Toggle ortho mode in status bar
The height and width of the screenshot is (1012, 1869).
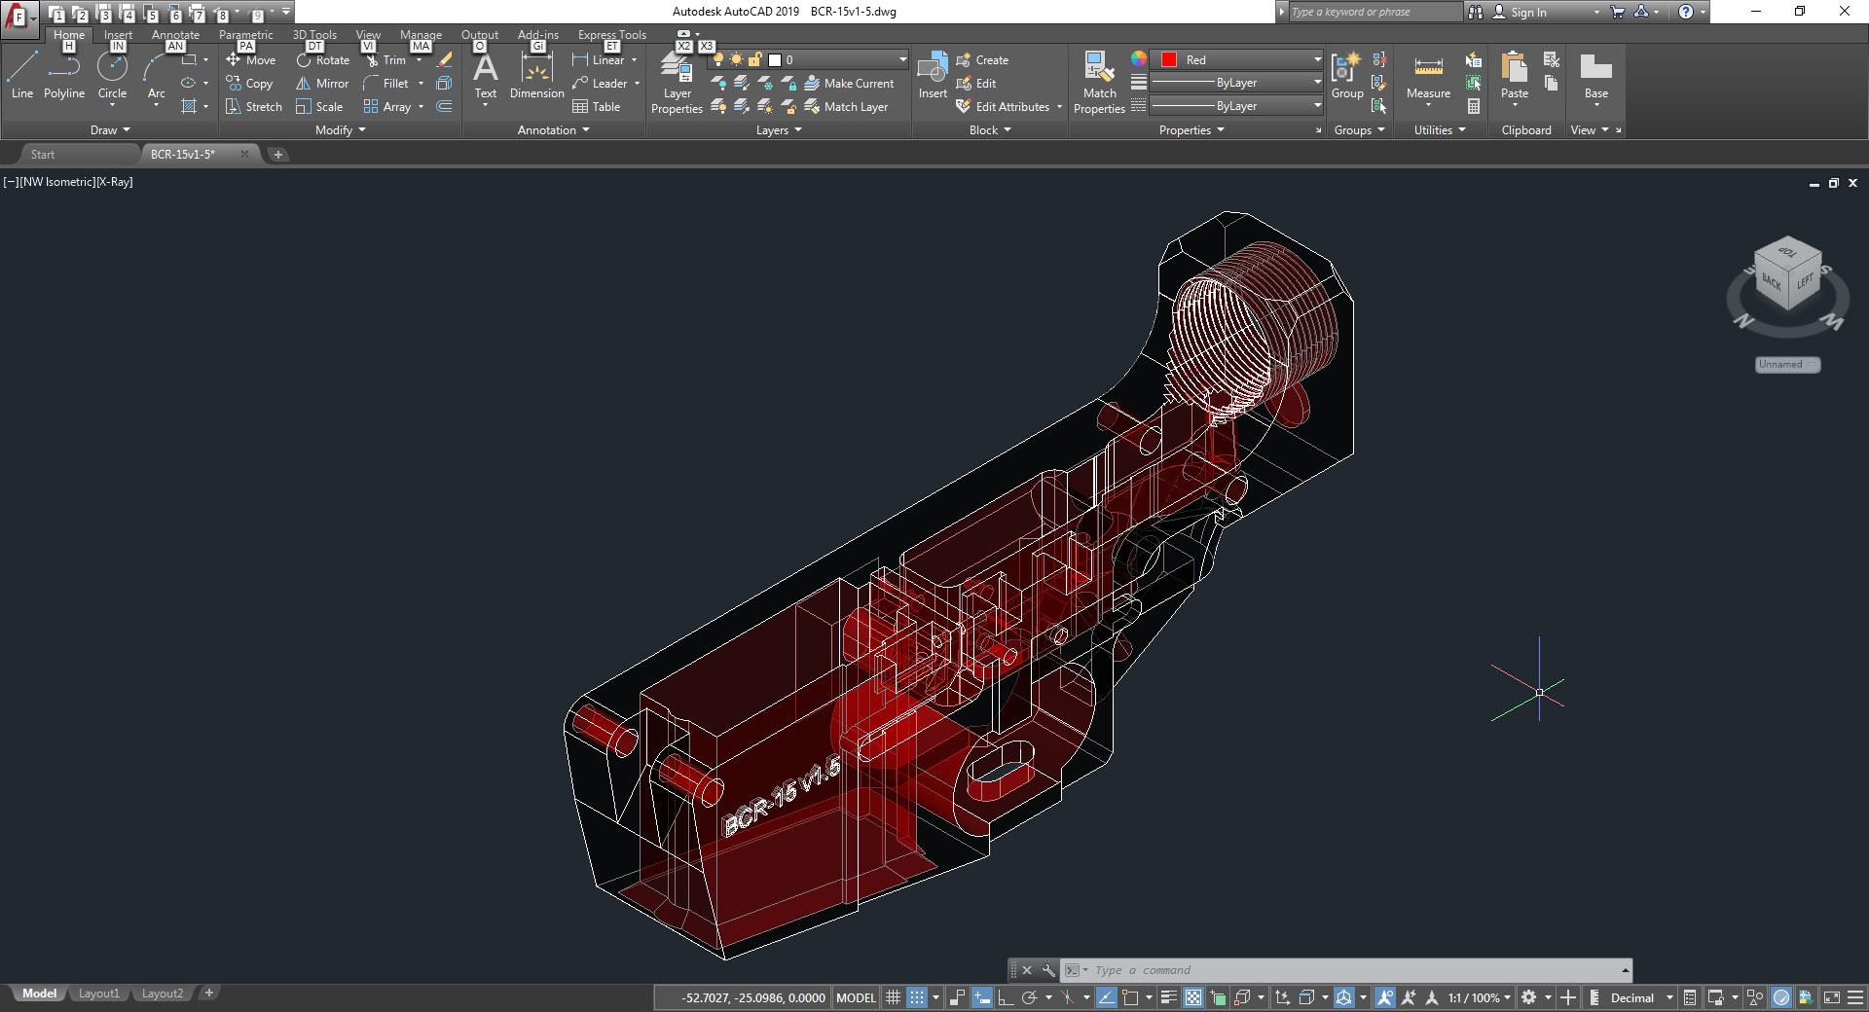coord(1006,997)
